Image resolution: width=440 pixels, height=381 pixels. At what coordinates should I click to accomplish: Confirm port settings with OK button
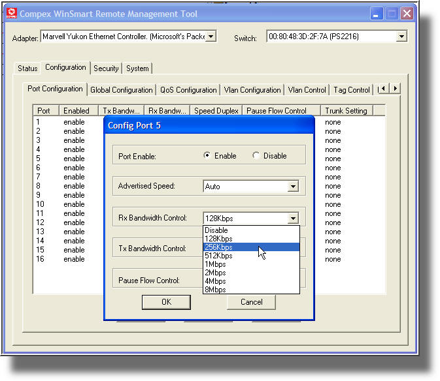166,302
